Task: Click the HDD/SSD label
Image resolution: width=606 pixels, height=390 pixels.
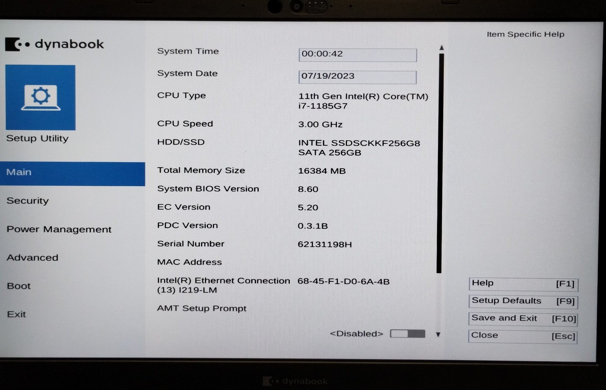Action: point(181,142)
